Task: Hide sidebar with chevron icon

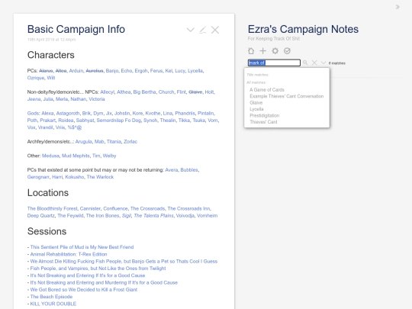Action: (x=398, y=7)
